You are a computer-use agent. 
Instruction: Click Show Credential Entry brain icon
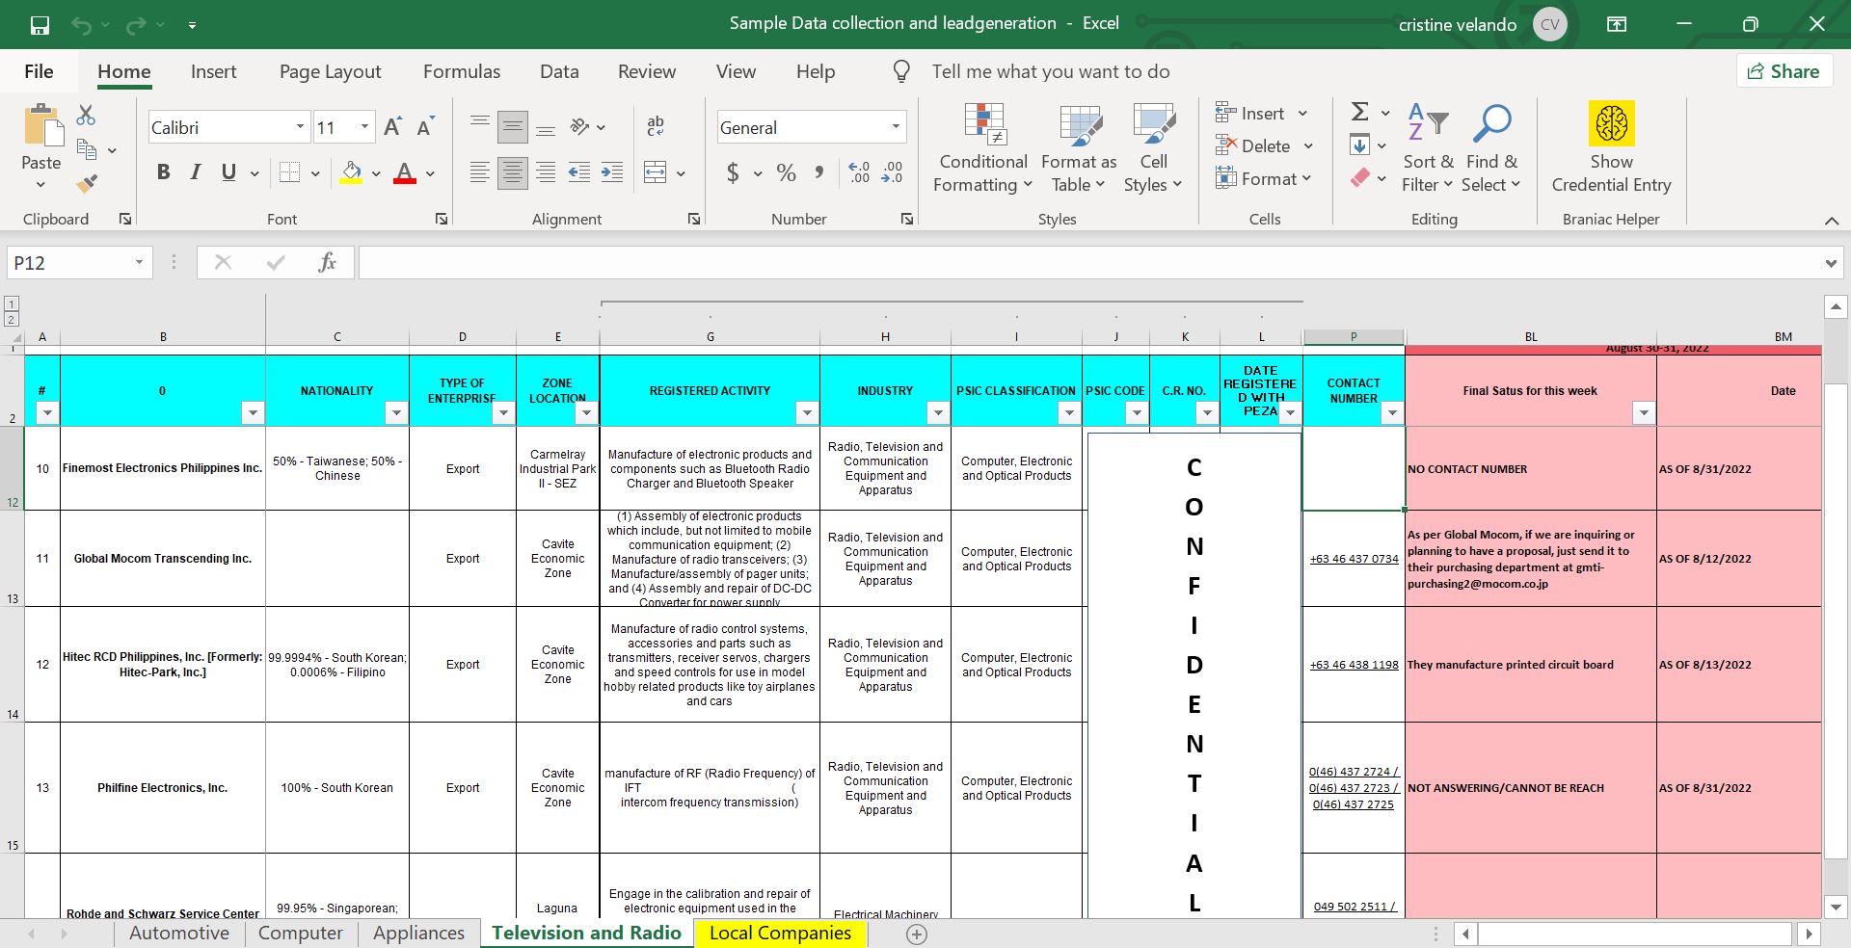point(1611,124)
